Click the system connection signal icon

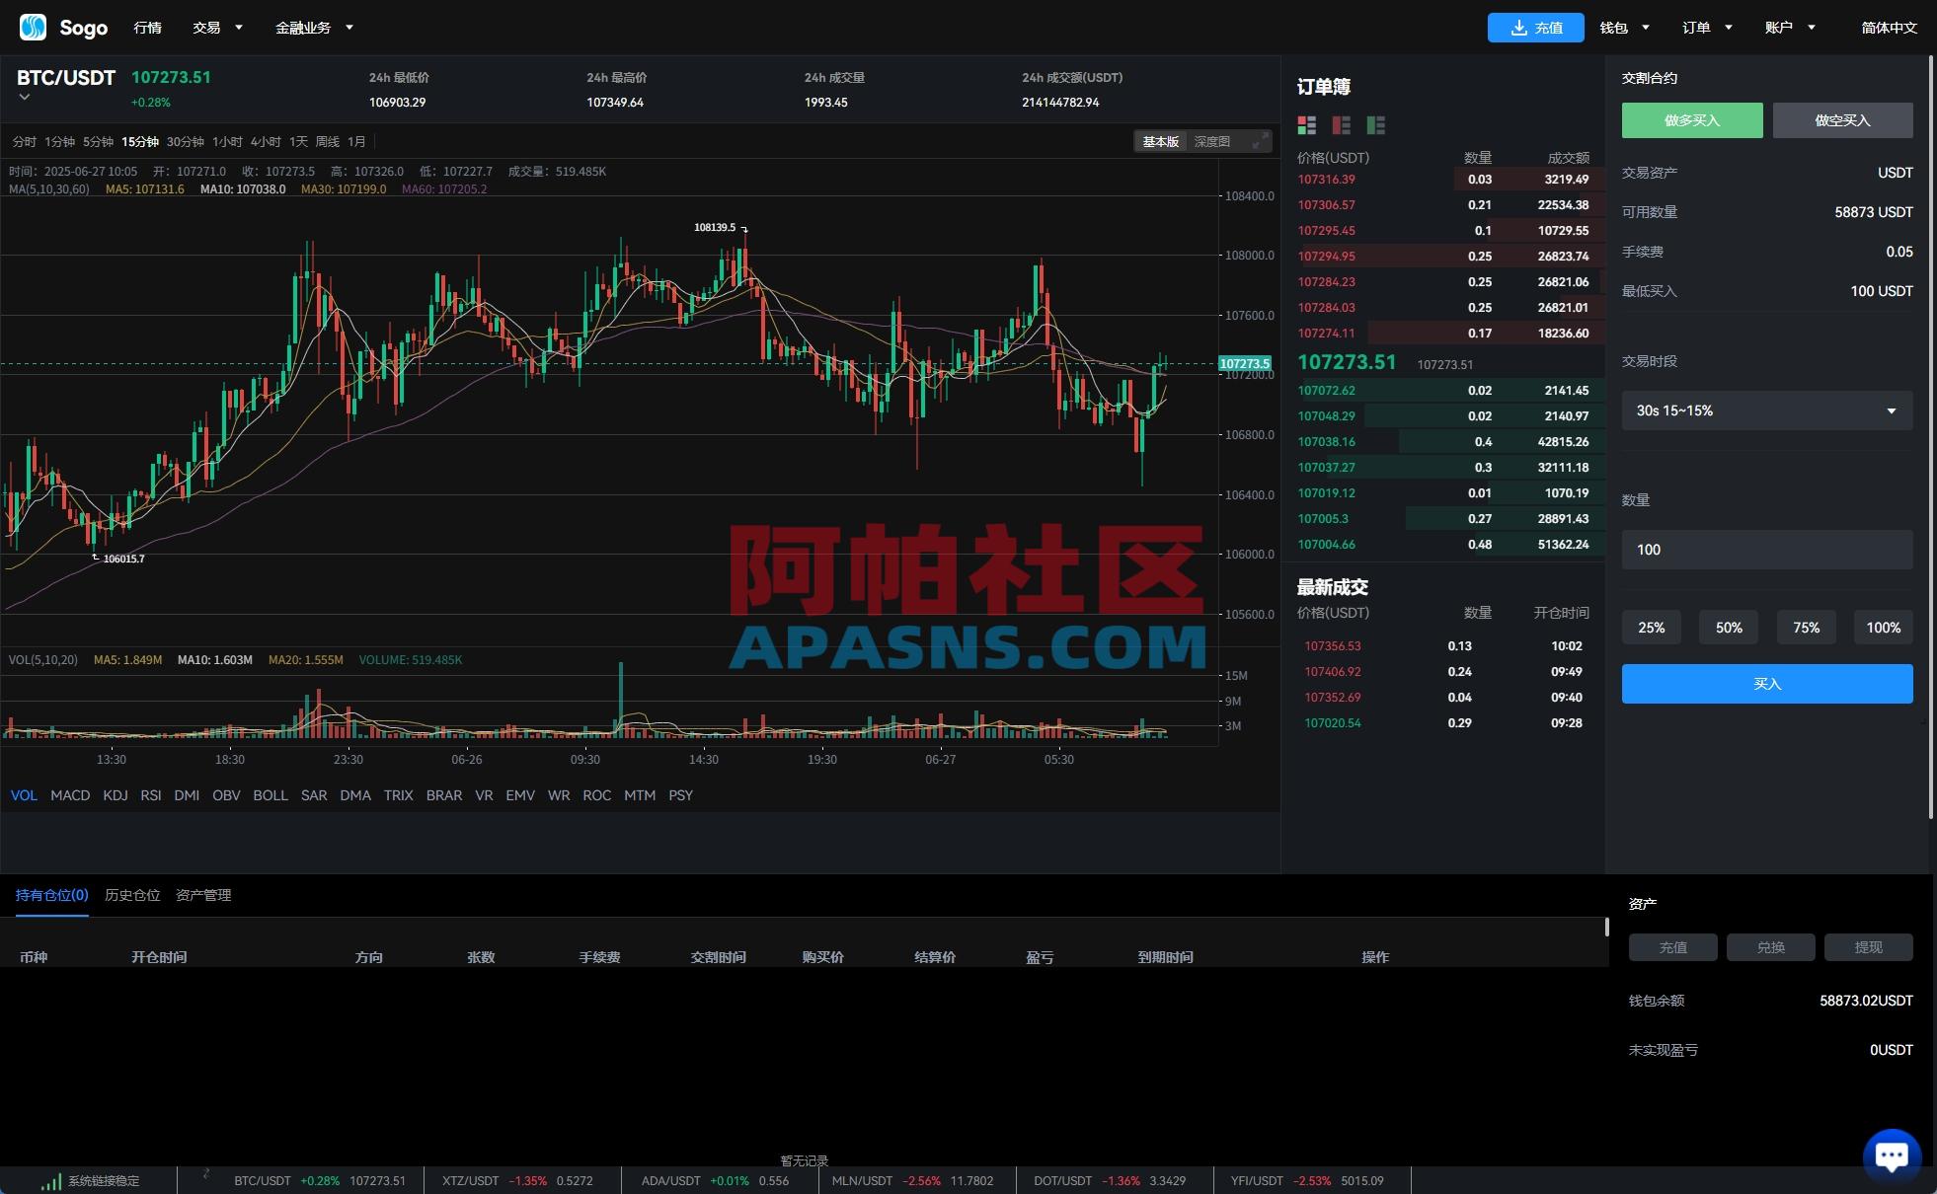[50, 1180]
